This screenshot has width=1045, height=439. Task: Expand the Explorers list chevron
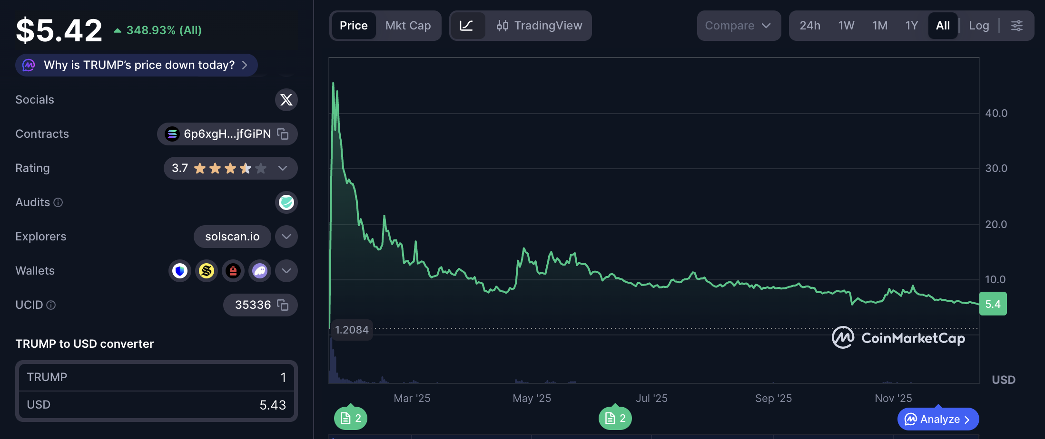[286, 236]
